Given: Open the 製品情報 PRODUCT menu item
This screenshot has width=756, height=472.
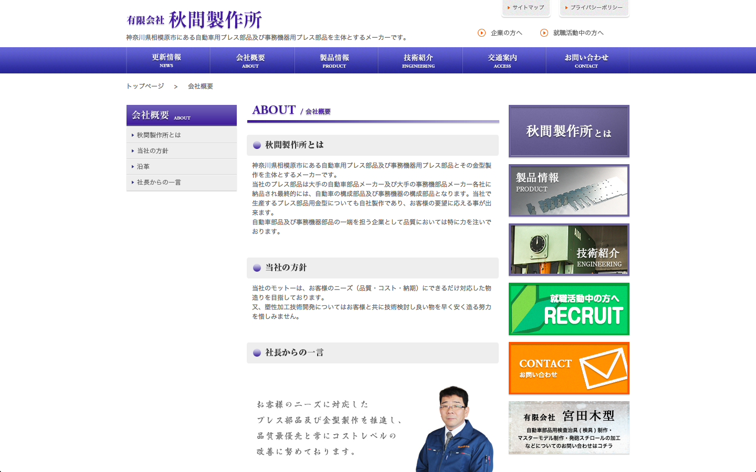Looking at the screenshot, I should pos(336,60).
